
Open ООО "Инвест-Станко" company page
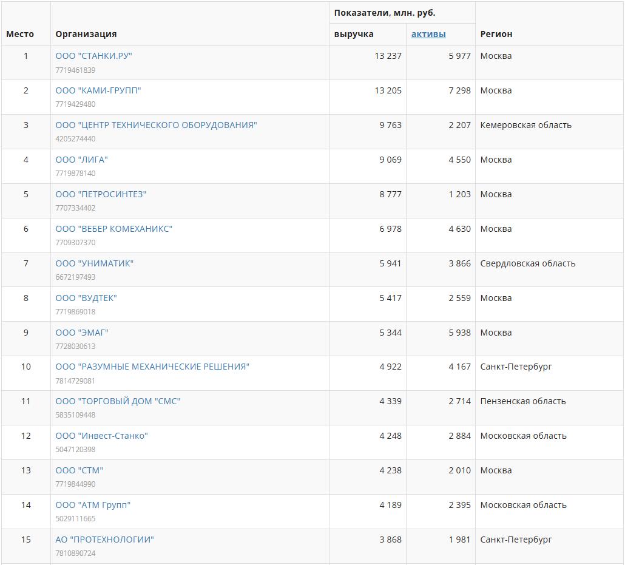tap(101, 436)
